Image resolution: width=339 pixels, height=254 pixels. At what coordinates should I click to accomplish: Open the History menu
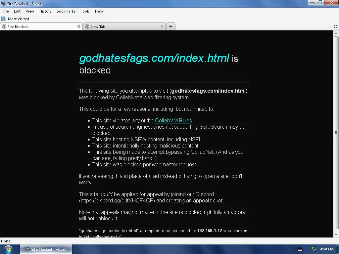45,11
